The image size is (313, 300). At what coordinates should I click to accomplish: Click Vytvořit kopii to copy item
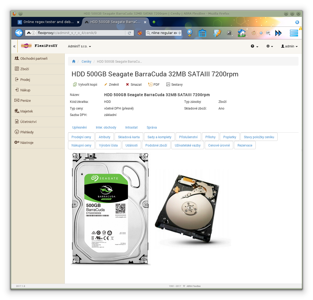click(85, 84)
